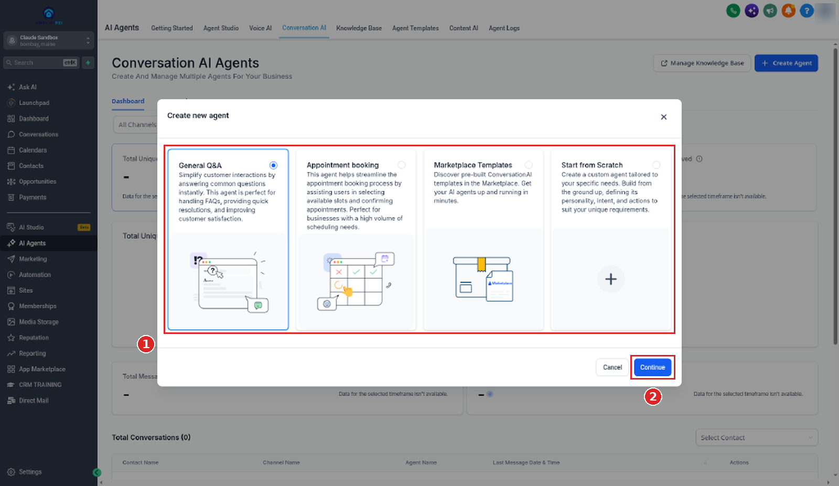The height and width of the screenshot is (486, 839).
Task: Open the Voice AI tab
Action: coord(260,28)
